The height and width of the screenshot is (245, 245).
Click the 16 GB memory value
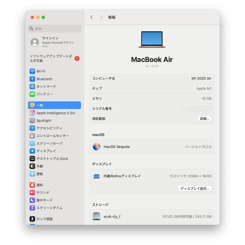tap(207, 99)
